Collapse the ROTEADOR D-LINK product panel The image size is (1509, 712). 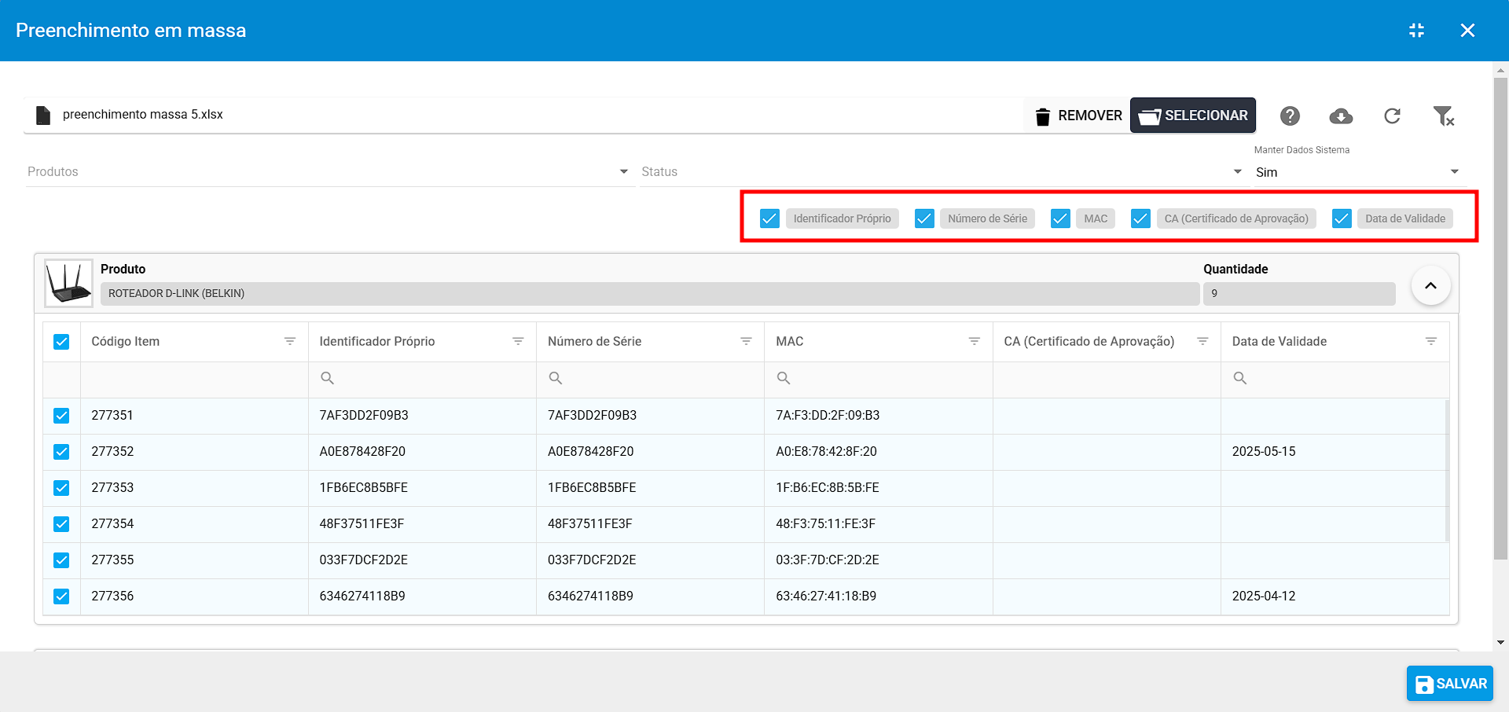(x=1430, y=285)
